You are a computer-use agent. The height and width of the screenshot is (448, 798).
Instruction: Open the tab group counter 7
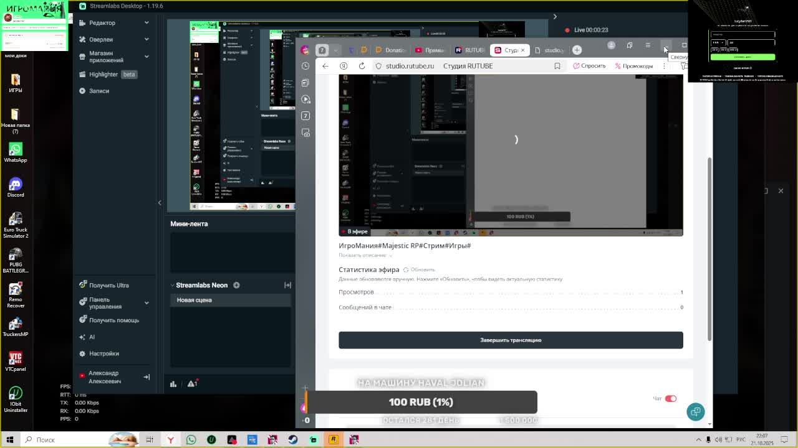322,50
